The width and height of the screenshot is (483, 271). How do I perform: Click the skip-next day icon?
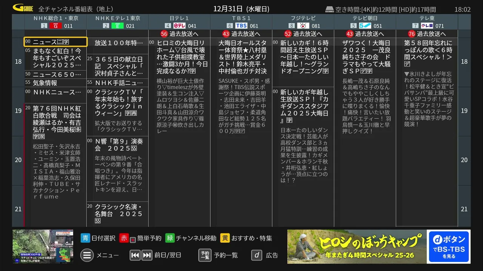click(x=147, y=255)
